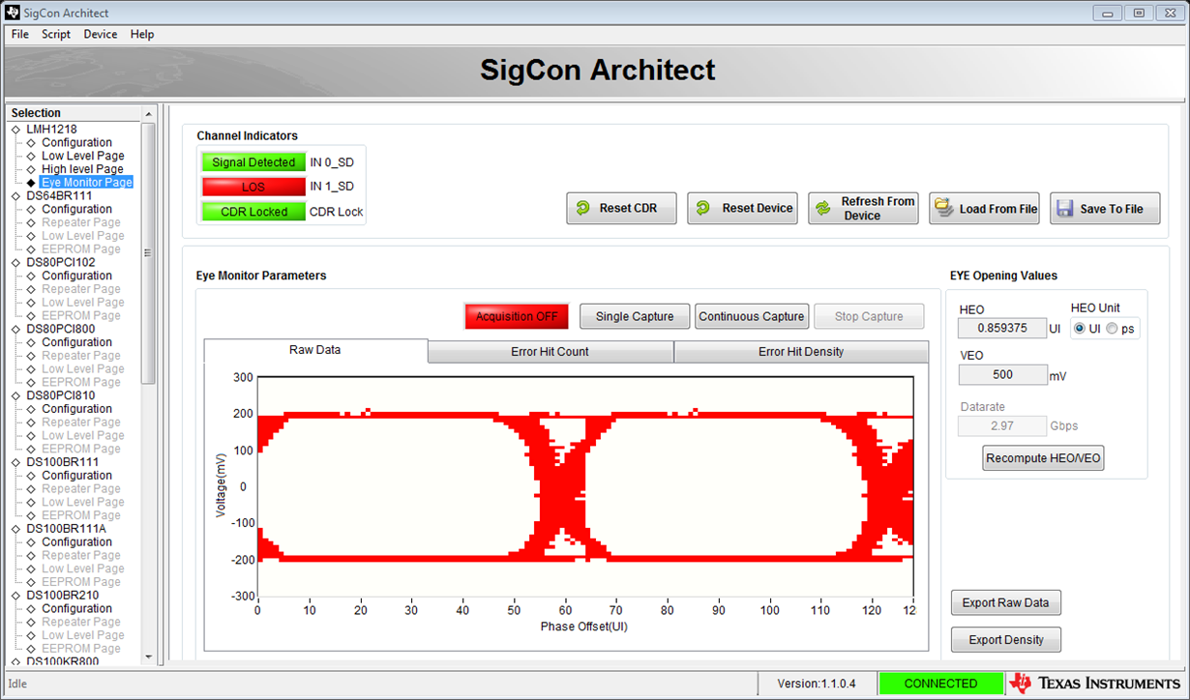Click the Reset Device refresh icon

click(703, 209)
